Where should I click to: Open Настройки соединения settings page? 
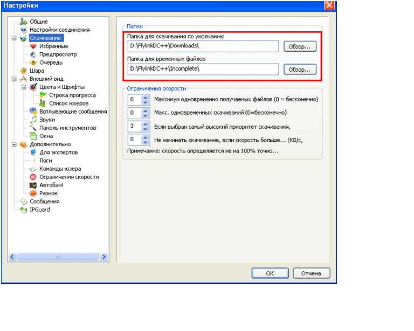click(x=59, y=30)
